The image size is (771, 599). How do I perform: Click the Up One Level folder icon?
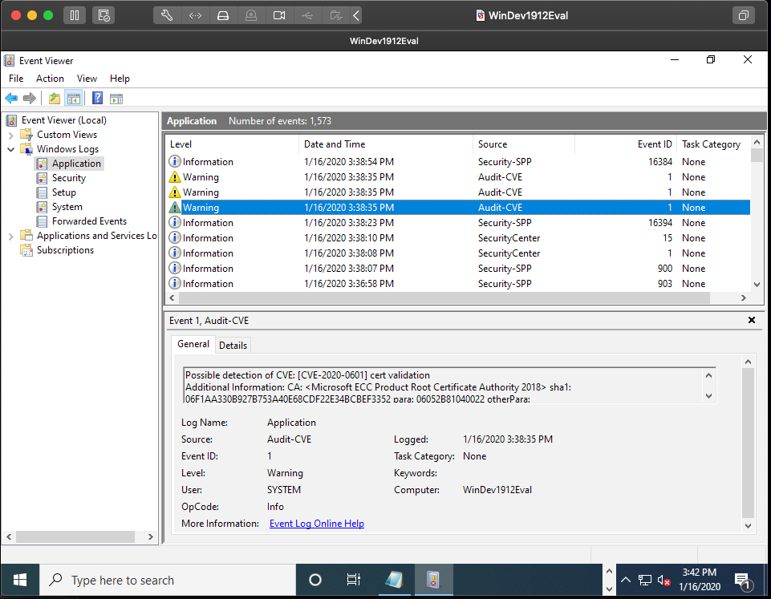pos(54,99)
